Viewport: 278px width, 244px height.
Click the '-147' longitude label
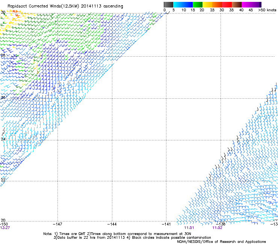click(x=57, y=224)
